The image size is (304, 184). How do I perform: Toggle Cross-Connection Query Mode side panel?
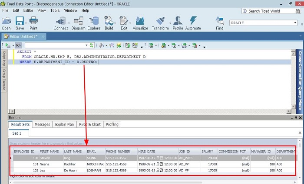[x=300, y=80]
